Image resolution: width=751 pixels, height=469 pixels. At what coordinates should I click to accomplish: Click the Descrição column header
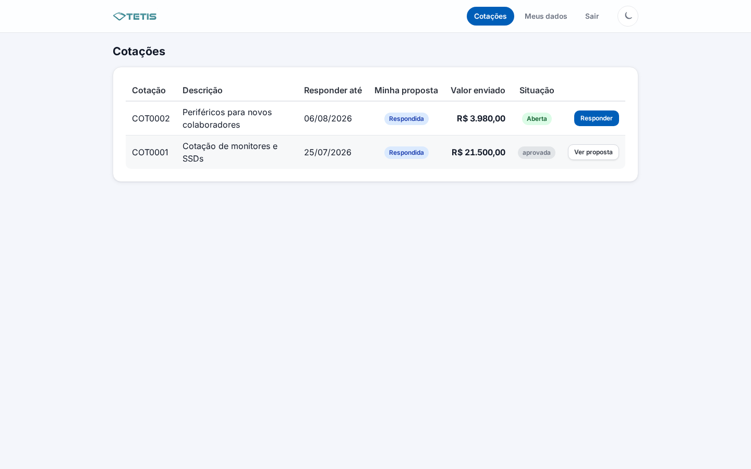point(202,90)
